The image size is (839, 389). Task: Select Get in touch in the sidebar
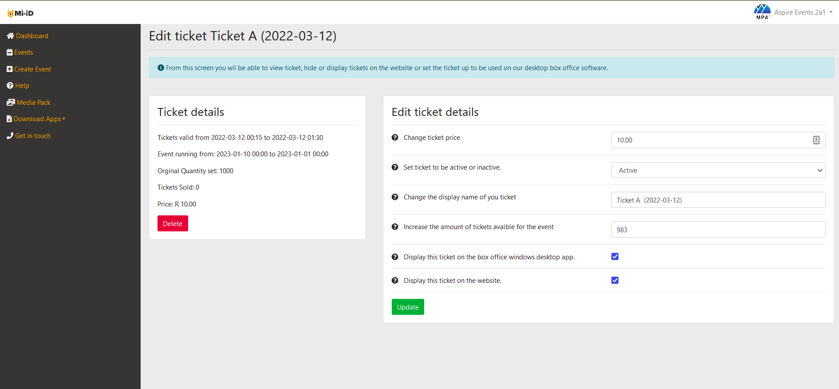(x=33, y=136)
